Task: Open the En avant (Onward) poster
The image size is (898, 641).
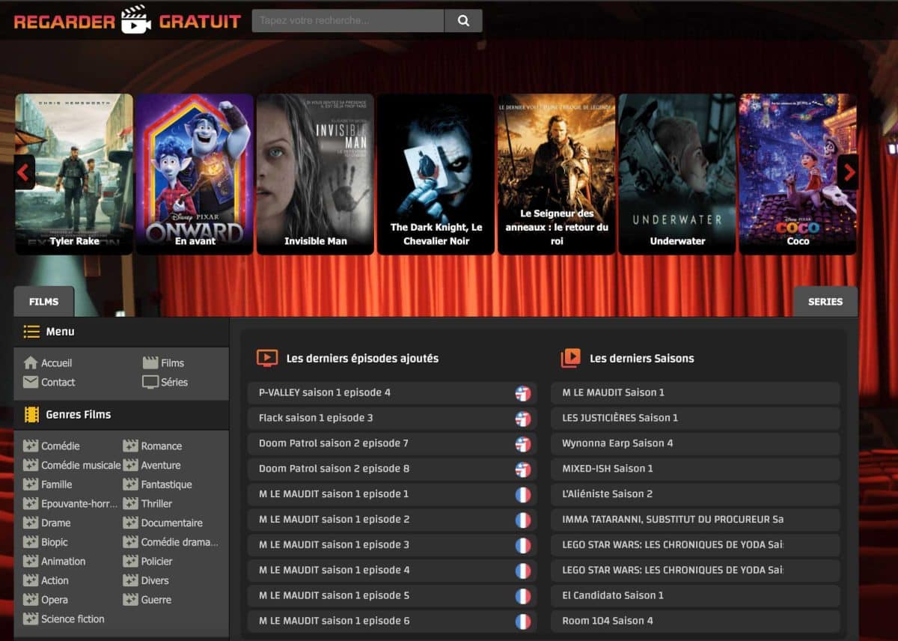Action: (x=195, y=174)
